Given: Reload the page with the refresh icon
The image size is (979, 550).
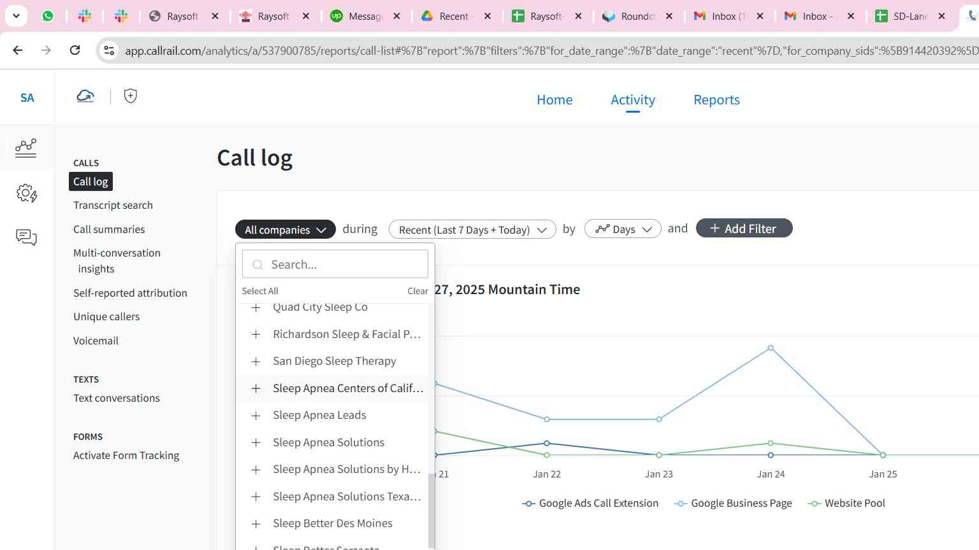Looking at the screenshot, I should (75, 50).
